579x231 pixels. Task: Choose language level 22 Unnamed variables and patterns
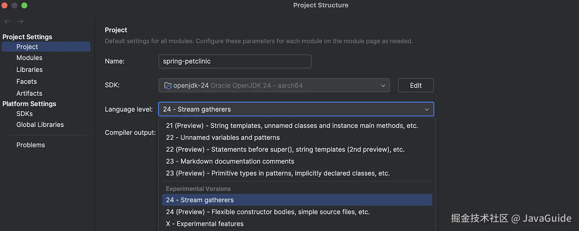point(223,137)
